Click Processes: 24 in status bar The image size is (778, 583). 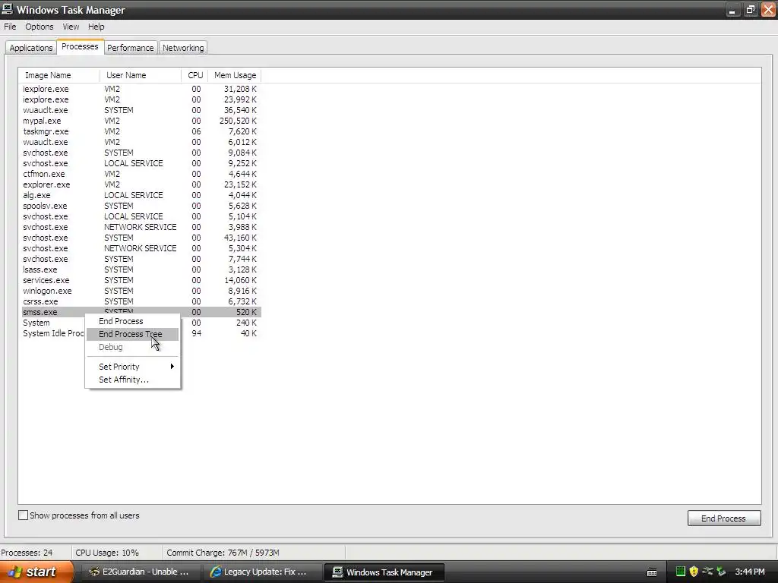click(27, 553)
